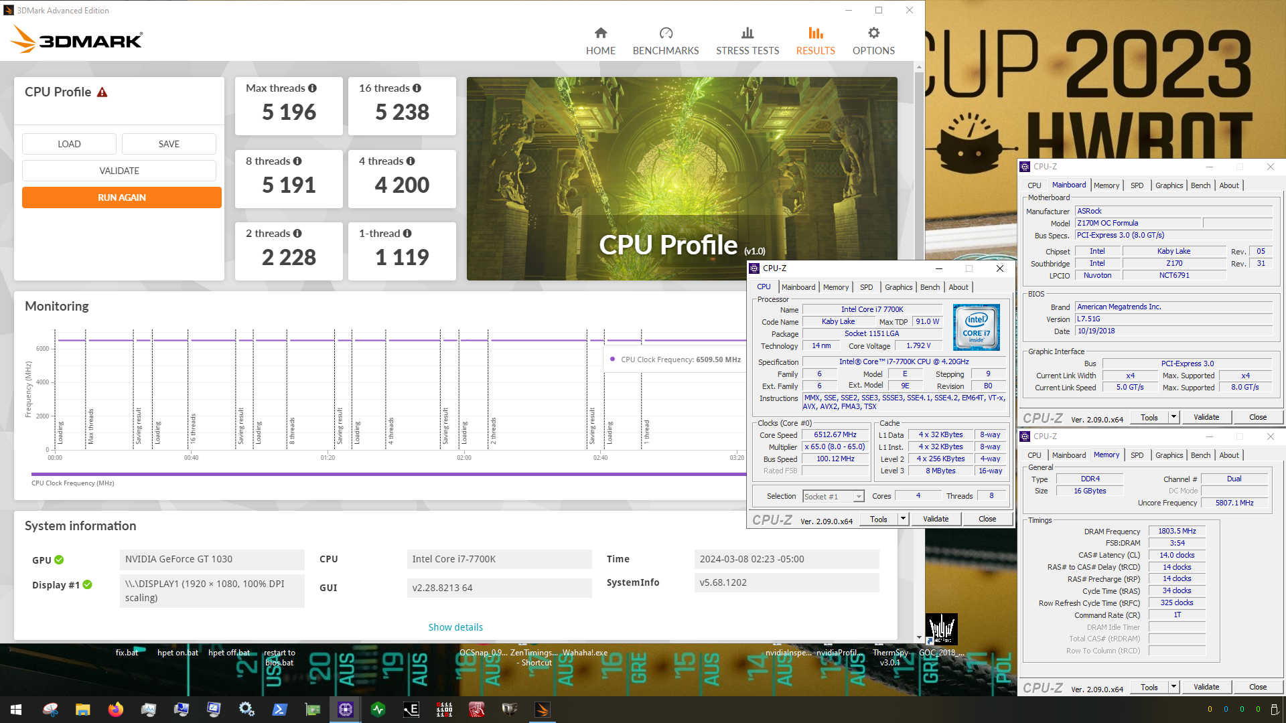The image size is (1286, 723).
Task: Click the info icon next to 8 threads
Action: click(297, 161)
